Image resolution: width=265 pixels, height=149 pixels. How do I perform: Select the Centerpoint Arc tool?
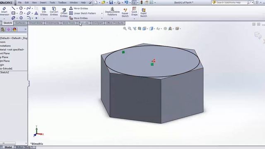pos(21,13)
